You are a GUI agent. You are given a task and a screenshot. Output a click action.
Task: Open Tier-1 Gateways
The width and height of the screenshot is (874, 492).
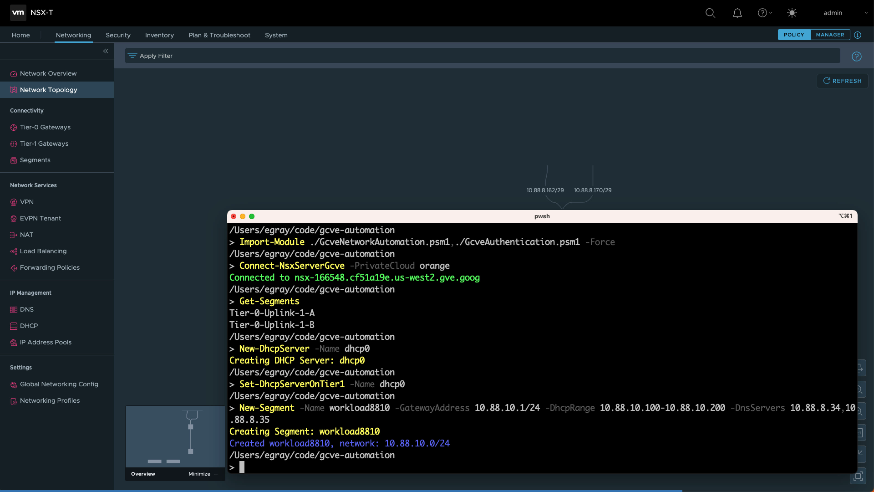tap(44, 143)
